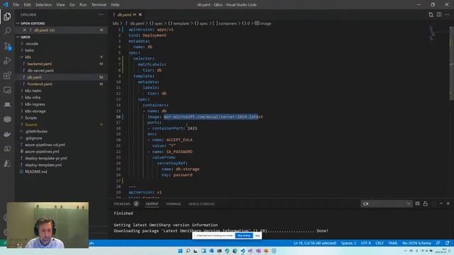
Task: Open the Explorer view in the activity bar
Action: (x=7, y=17)
